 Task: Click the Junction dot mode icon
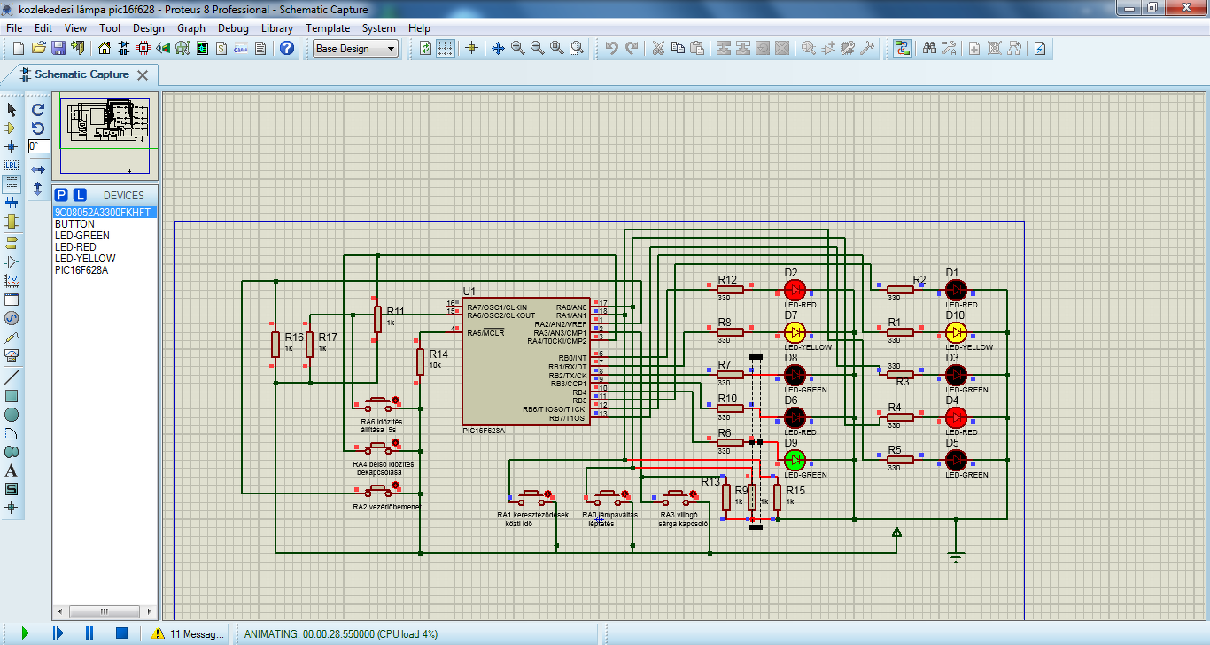[x=12, y=147]
